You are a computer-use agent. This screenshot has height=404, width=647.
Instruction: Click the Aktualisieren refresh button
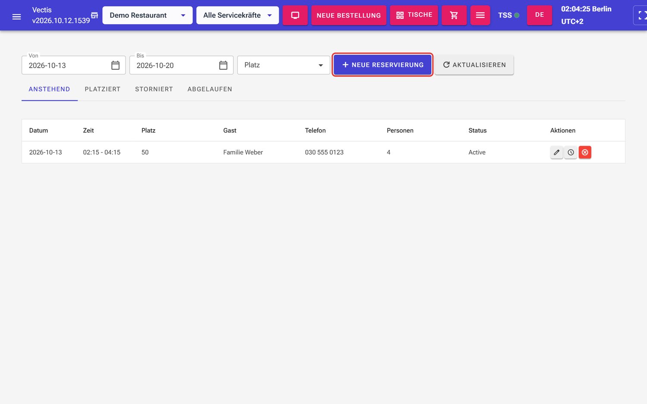(x=474, y=65)
